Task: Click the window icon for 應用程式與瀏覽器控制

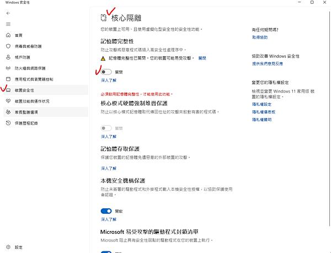Action: point(8,79)
